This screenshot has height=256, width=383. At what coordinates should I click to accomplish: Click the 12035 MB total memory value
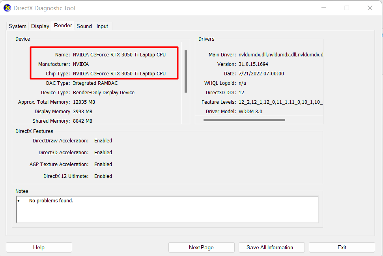click(84, 102)
